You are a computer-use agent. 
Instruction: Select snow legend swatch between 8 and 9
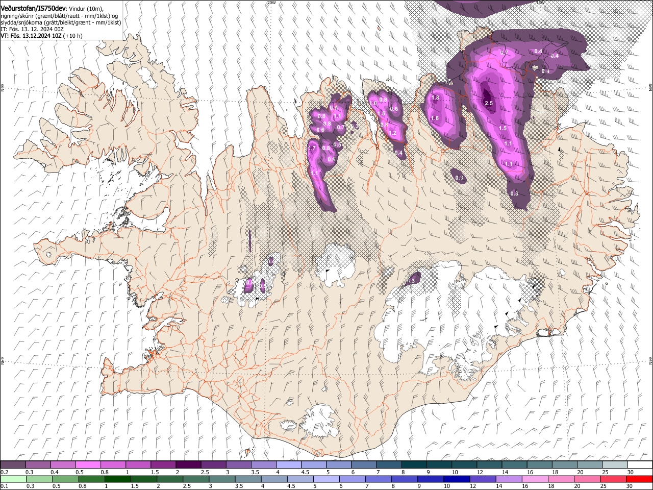click(x=414, y=465)
